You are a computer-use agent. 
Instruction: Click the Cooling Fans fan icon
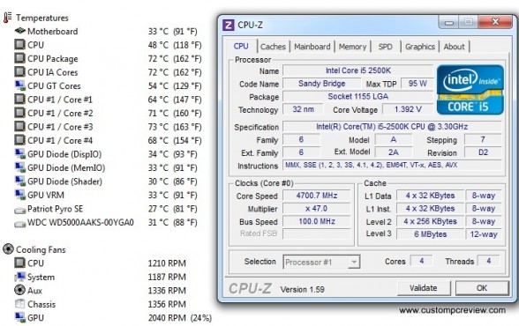pyautogui.click(x=8, y=249)
